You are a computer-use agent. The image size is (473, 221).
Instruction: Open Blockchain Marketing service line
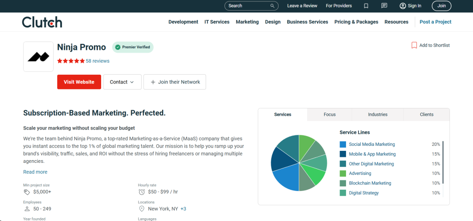tap(370, 183)
